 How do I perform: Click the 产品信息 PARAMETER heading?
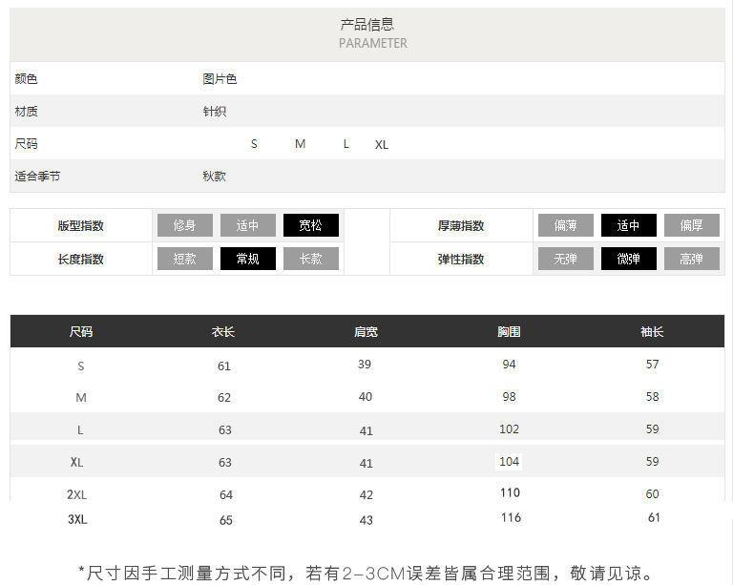pos(367,32)
